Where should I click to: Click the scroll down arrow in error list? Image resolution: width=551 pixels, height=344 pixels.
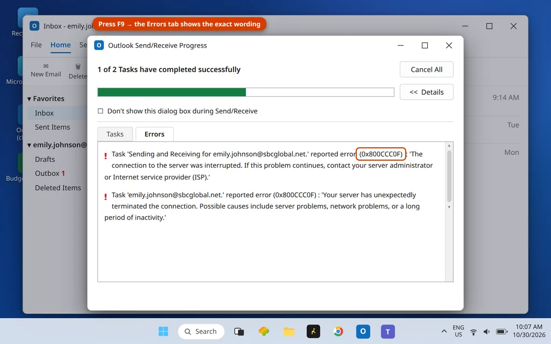pos(449,207)
